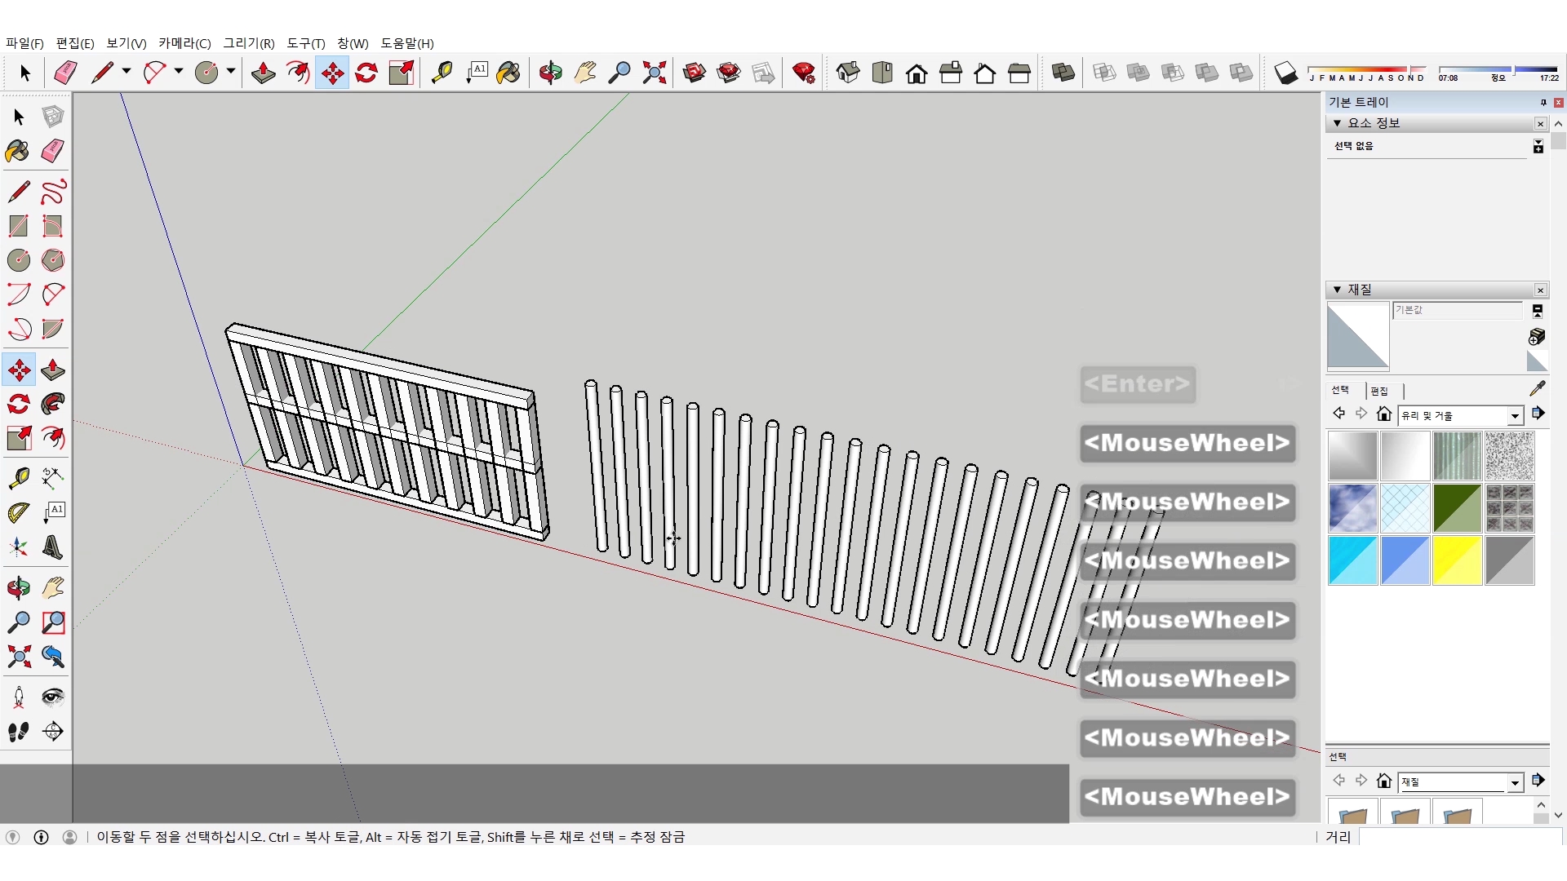Screen dimensions: 1567x881
Task: Pick the yellow translucent glass swatch
Action: 1457,560
